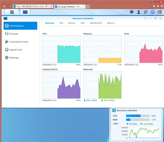The image size is (164, 142).
Task: Open the pilot view circle icon
Action: click(x=153, y=12)
